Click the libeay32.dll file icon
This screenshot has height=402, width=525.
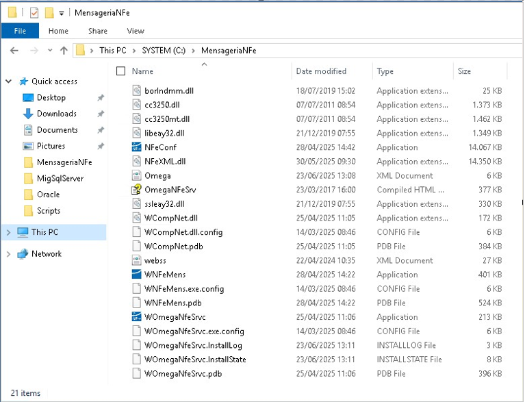(x=136, y=134)
